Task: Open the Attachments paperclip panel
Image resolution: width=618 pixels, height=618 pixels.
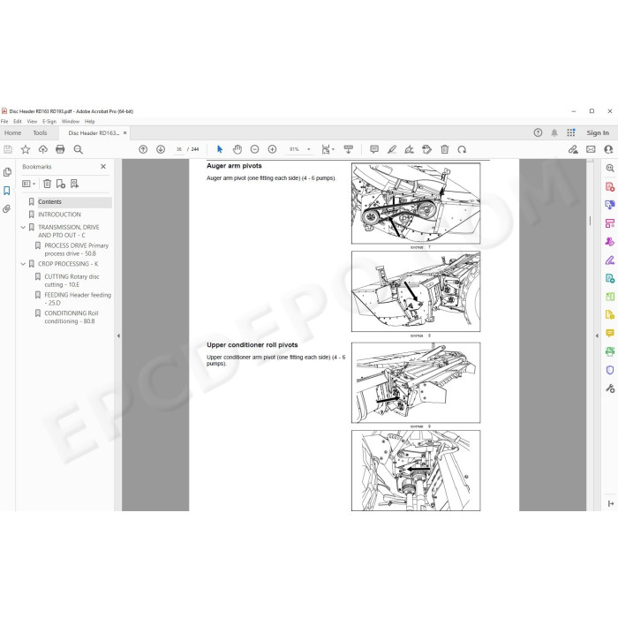Action: pyautogui.click(x=7, y=209)
